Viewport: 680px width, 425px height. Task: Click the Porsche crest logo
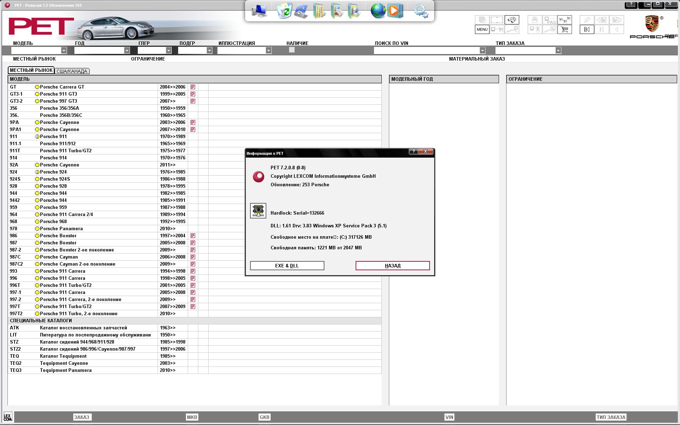651,24
